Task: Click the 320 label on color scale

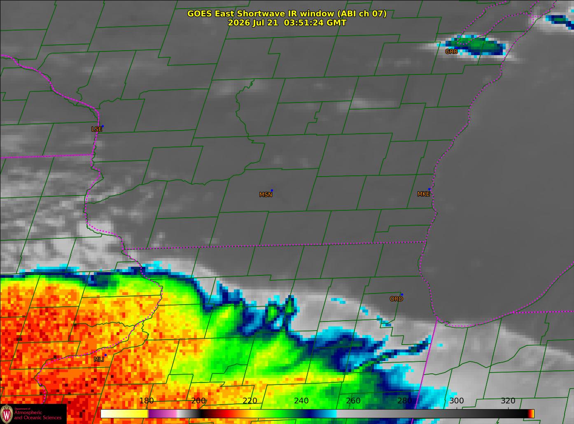Action: click(508, 401)
